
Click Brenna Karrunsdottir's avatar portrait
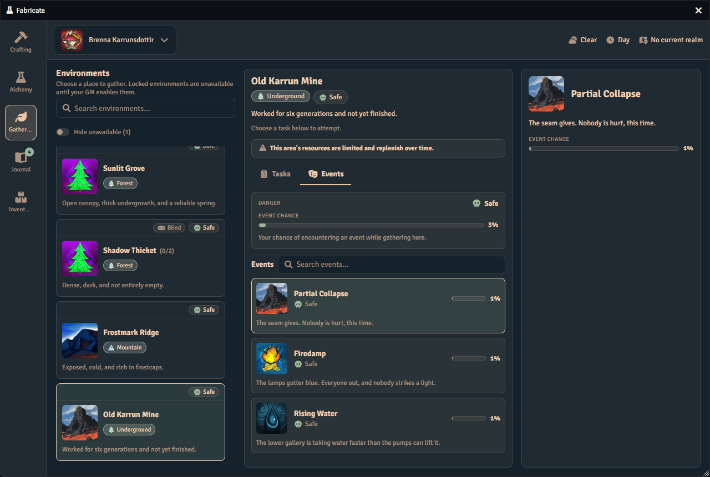72,40
